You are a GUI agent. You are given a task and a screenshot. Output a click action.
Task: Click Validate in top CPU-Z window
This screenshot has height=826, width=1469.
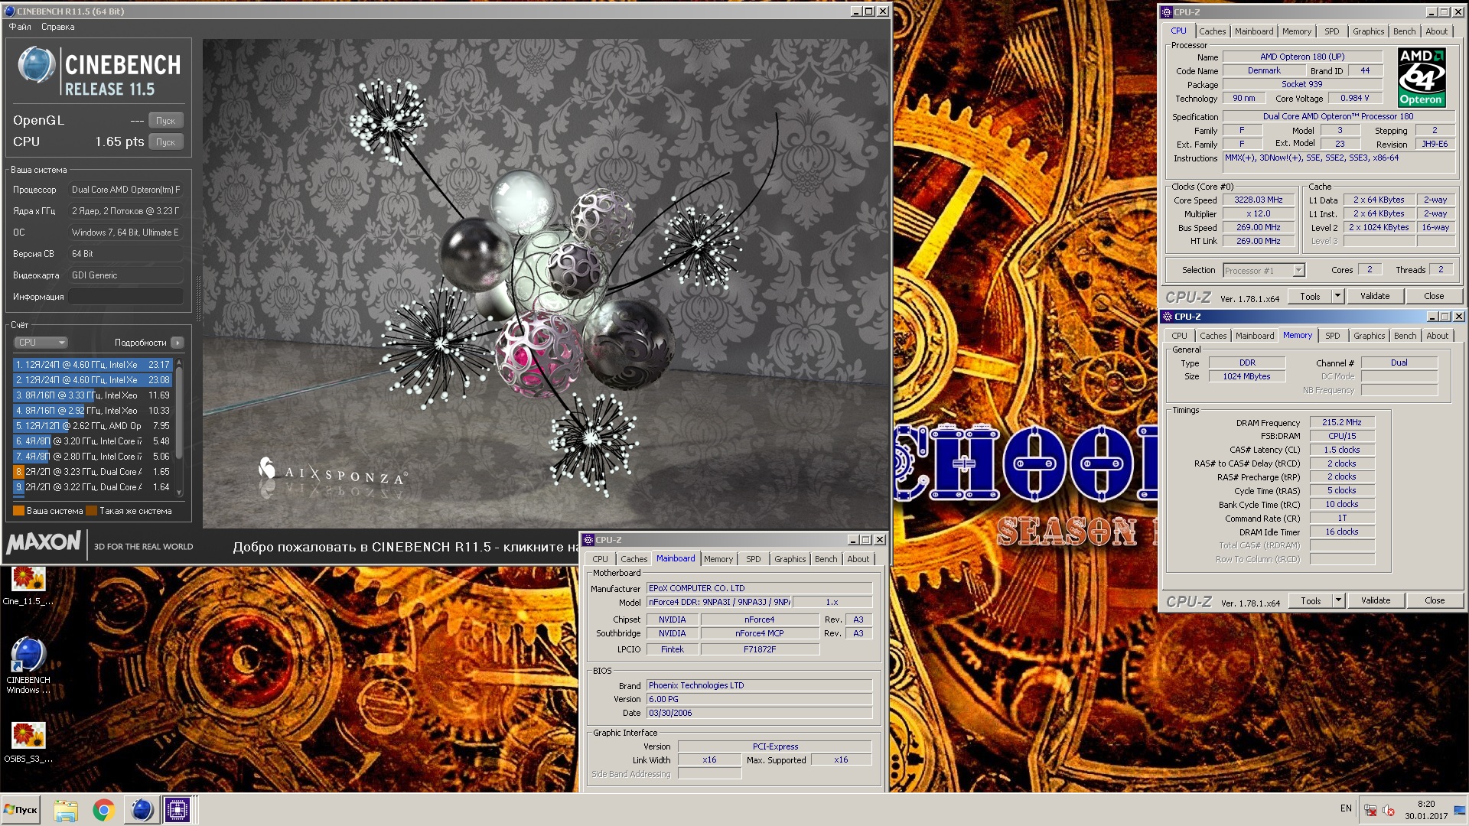(1375, 297)
